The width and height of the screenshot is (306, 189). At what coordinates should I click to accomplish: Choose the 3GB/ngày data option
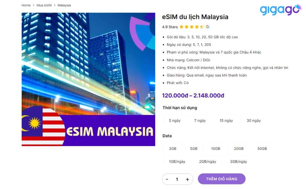[238, 161]
